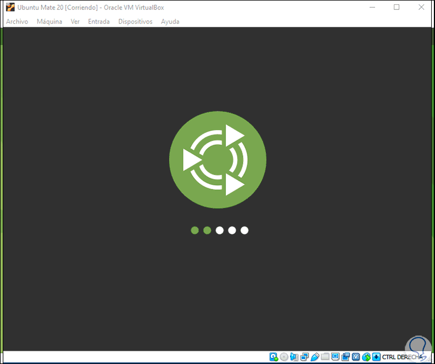Click the Ubuntu MATE boot logo
The height and width of the screenshot is (364, 435).
[x=217, y=160]
